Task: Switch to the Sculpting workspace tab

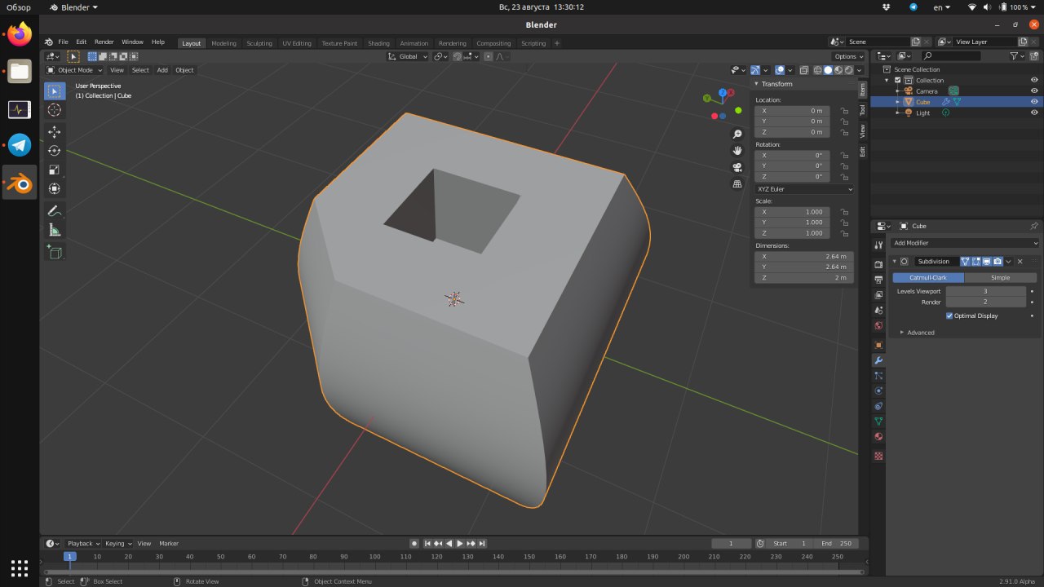Action: 259,43
